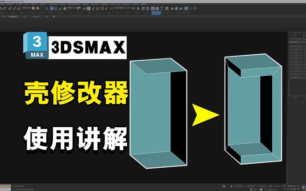Toggle the 3D Snaps button

click(x=93, y=8)
